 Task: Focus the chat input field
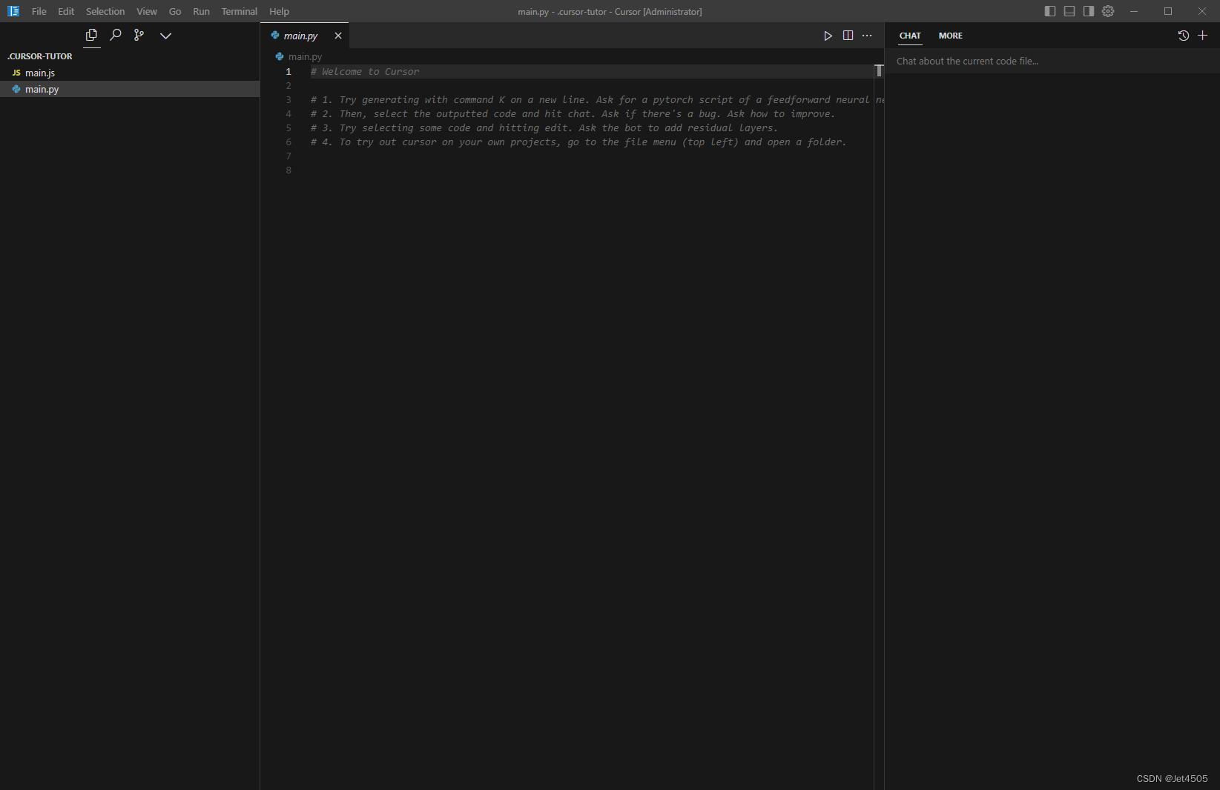pyautogui.click(x=1052, y=61)
